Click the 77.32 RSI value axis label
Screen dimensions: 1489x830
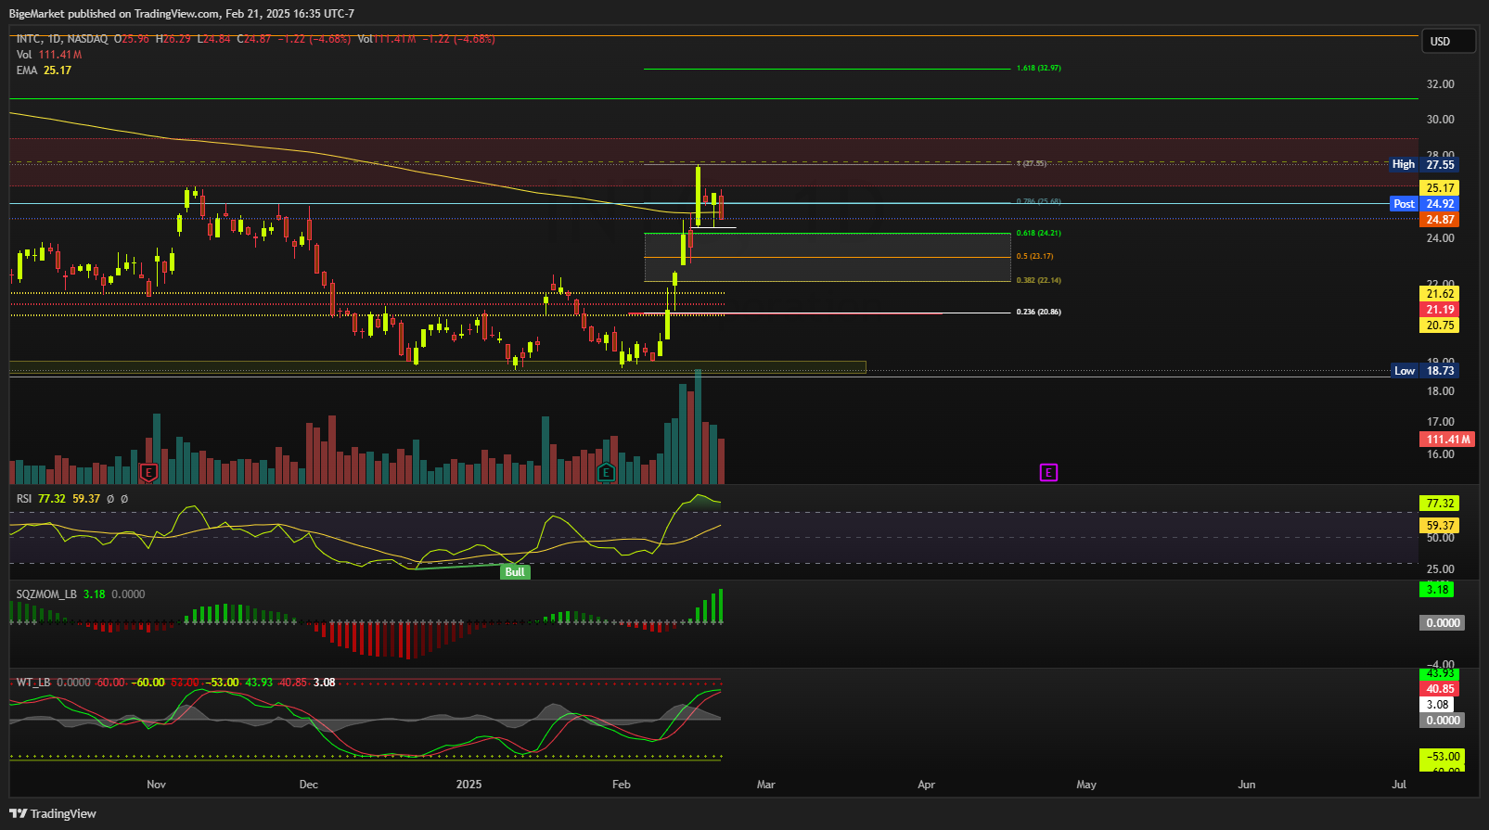tap(1440, 504)
